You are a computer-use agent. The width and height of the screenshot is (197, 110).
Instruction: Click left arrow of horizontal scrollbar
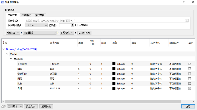[x=3, y=101]
